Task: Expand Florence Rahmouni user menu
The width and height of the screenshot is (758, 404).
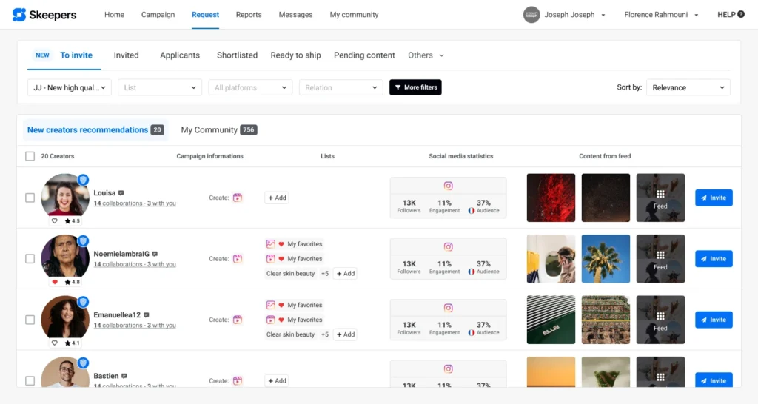Action: click(x=696, y=15)
